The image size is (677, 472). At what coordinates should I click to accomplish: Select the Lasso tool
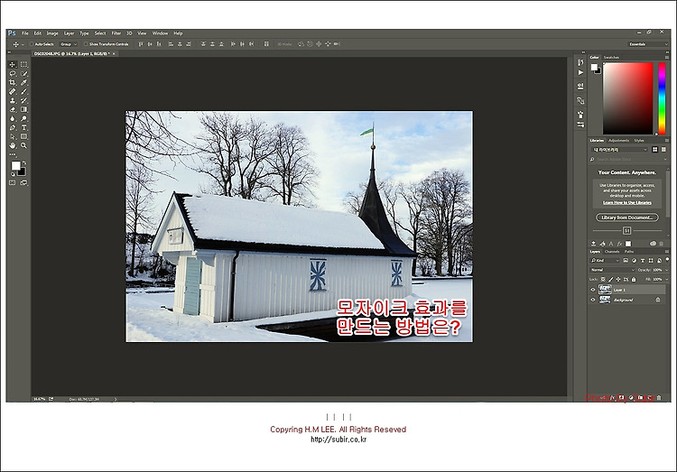coord(13,73)
